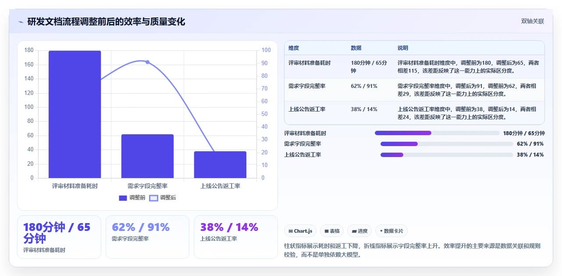562x276 pixels.
Task: Select the shortest chart bar for 上线公告返工率
Action: [220, 164]
